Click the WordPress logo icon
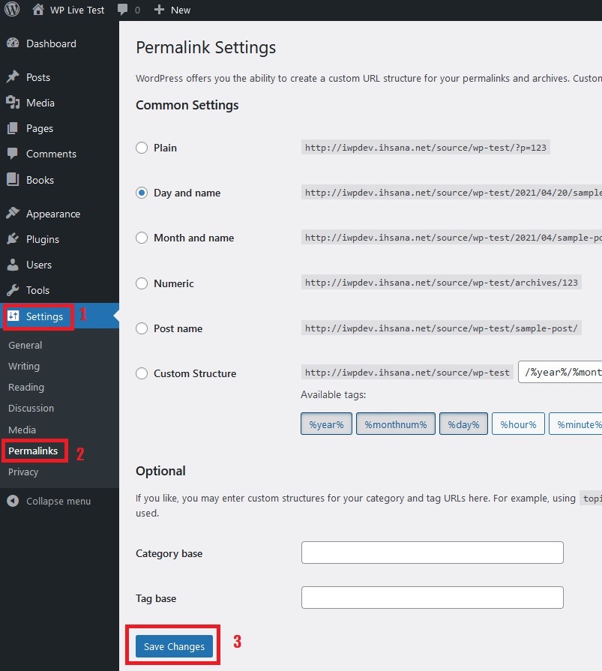 pyautogui.click(x=13, y=10)
